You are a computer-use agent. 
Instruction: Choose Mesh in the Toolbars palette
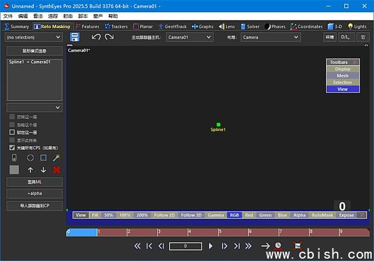343,75
